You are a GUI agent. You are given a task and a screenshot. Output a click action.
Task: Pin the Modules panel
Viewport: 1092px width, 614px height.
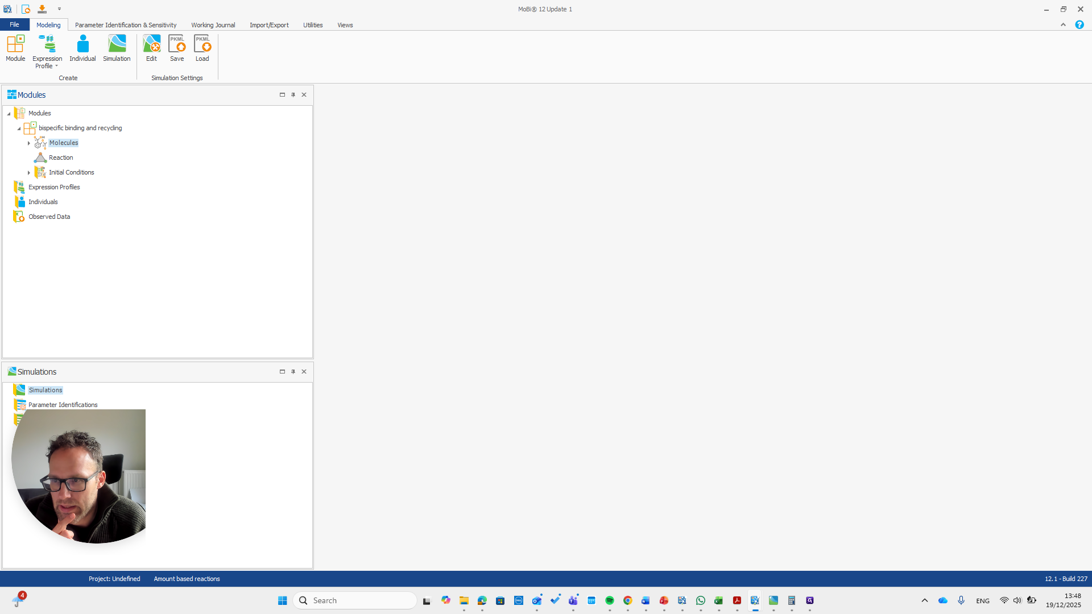click(293, 95)
